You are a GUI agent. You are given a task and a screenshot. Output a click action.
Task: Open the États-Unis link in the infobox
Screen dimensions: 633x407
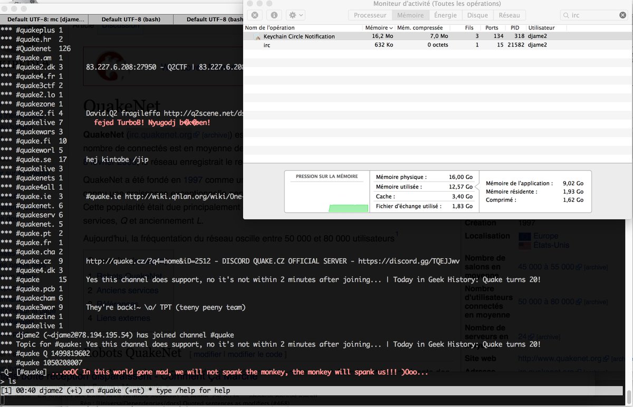coord(551,245)
